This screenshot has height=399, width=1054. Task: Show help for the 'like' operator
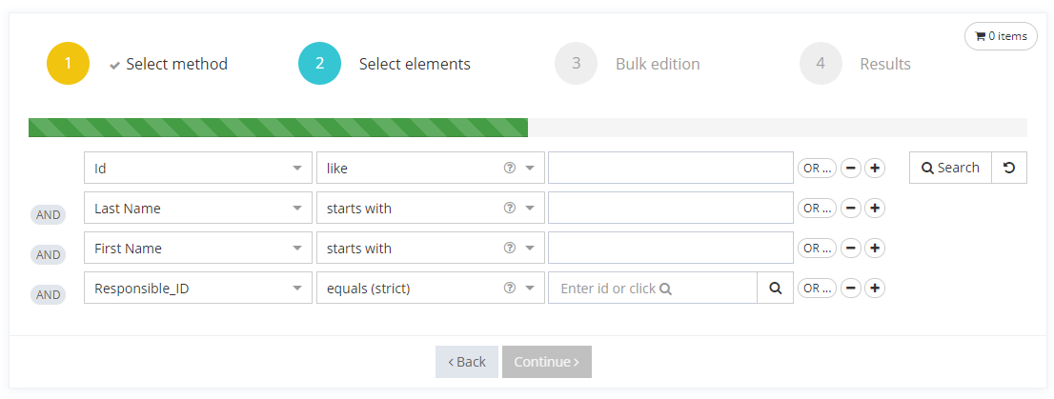tap(509, 168)
